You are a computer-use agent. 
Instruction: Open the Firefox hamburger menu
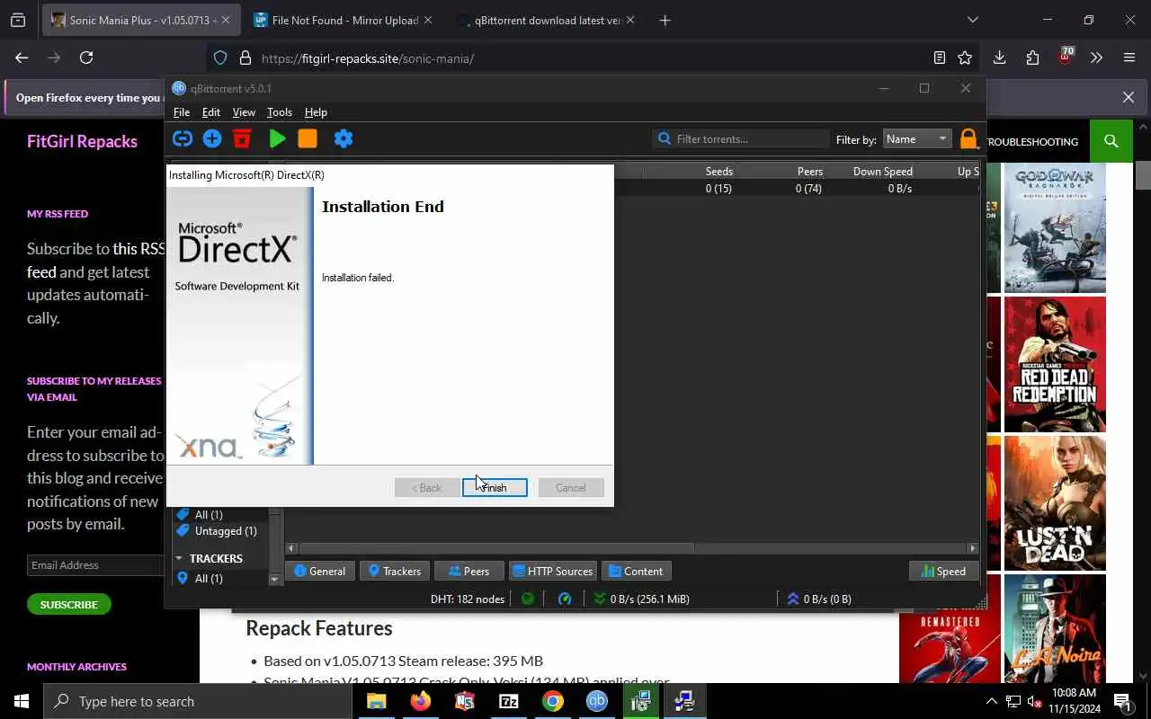(x=1129, y=58)
